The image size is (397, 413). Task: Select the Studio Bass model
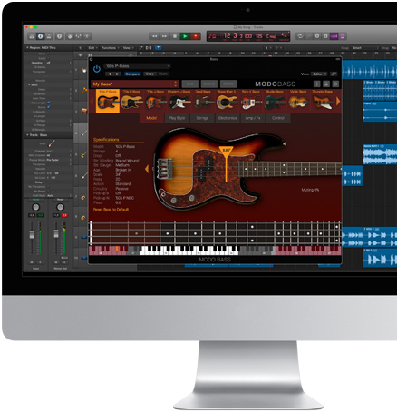(x=275, y=101)
